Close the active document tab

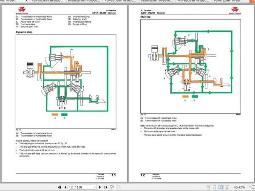pos(26,1)
